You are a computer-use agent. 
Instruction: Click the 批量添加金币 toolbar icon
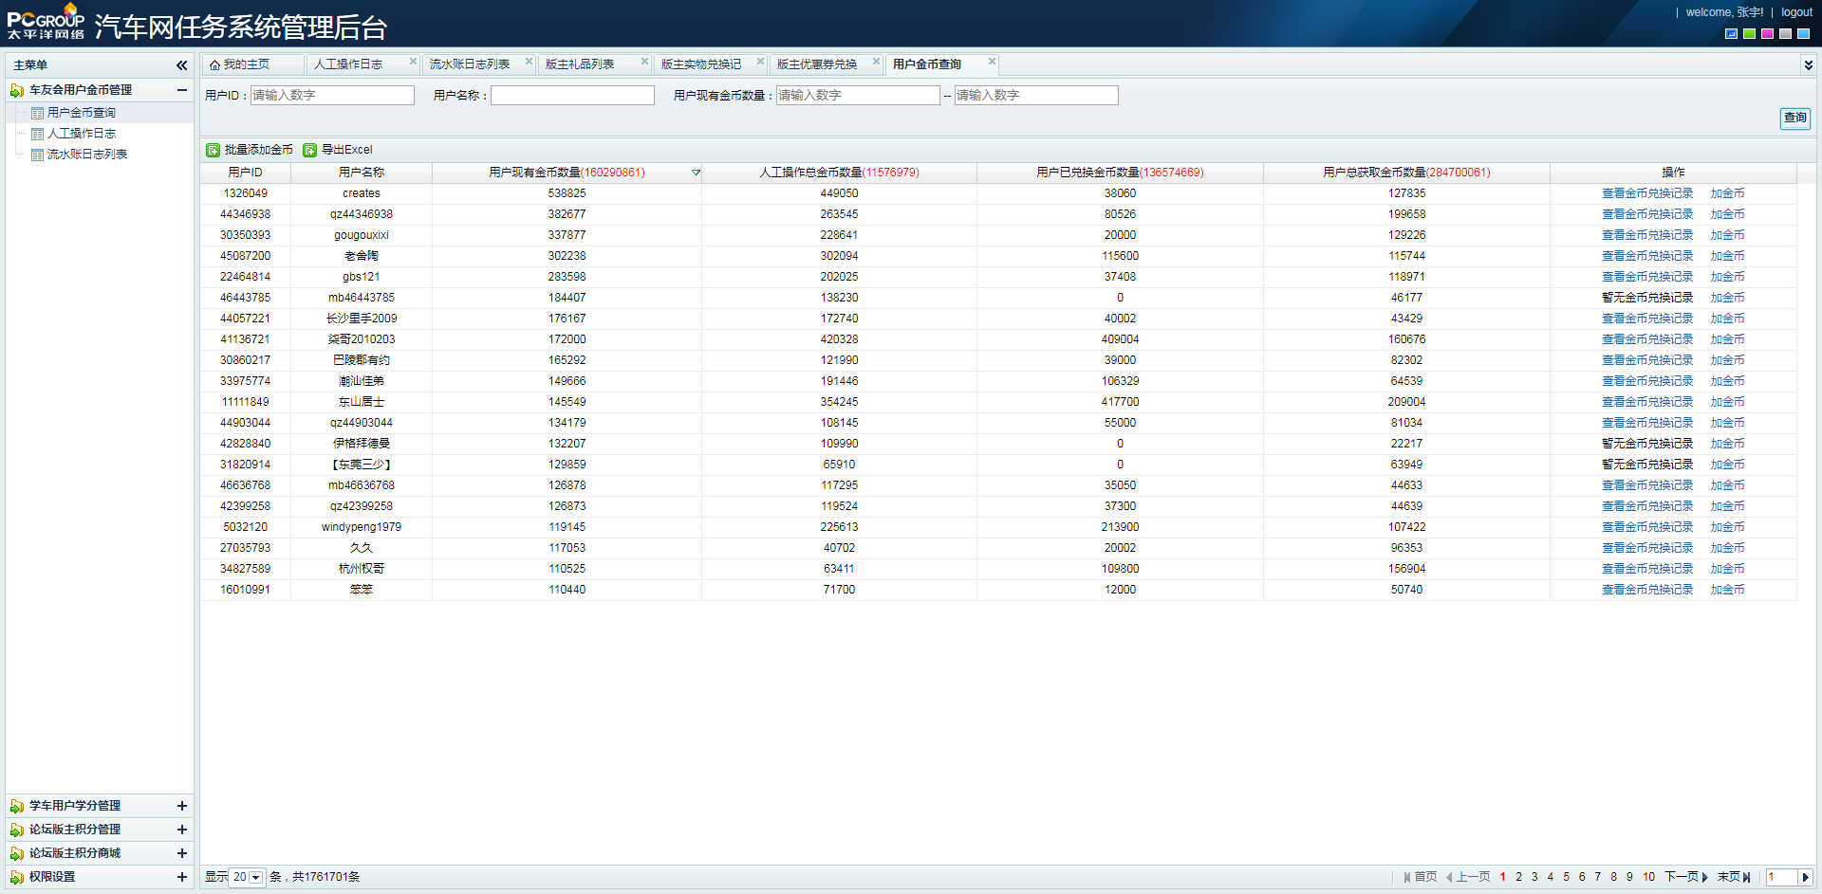tap(214, 150)
